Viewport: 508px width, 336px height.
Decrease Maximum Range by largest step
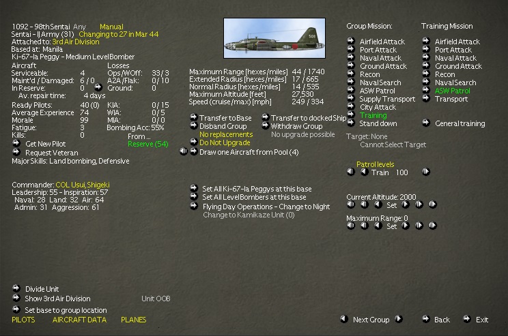[x=351, y=226]
